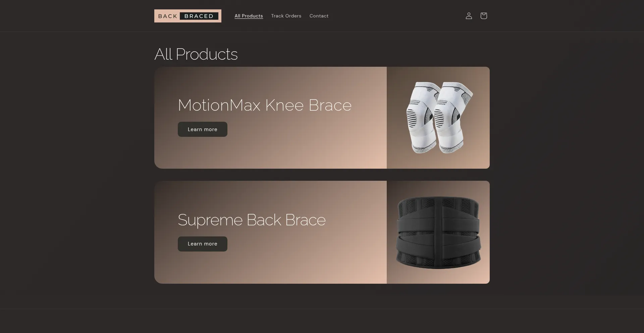The height and width of the screenshot is (333, 644).
Task: Open the black back brace product image
Action: (438, 232)
